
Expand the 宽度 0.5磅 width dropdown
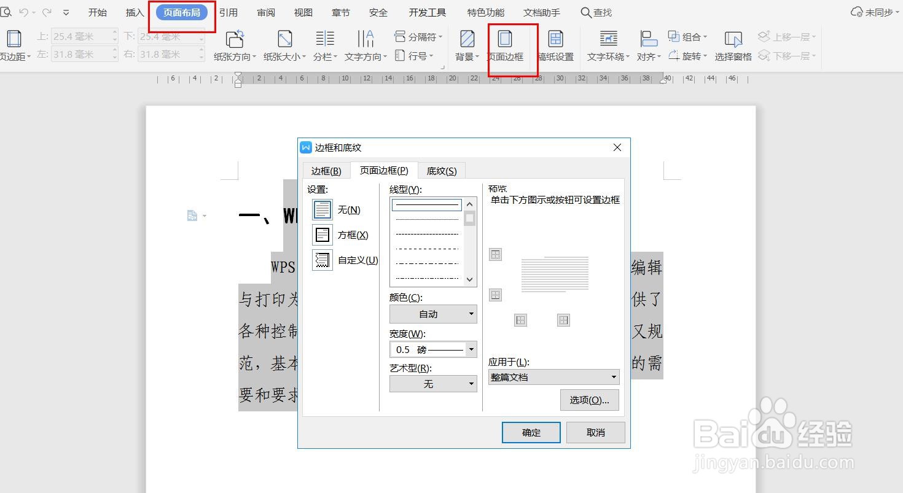point(471,349)
